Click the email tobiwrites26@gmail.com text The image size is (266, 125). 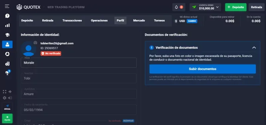[57, 43]
